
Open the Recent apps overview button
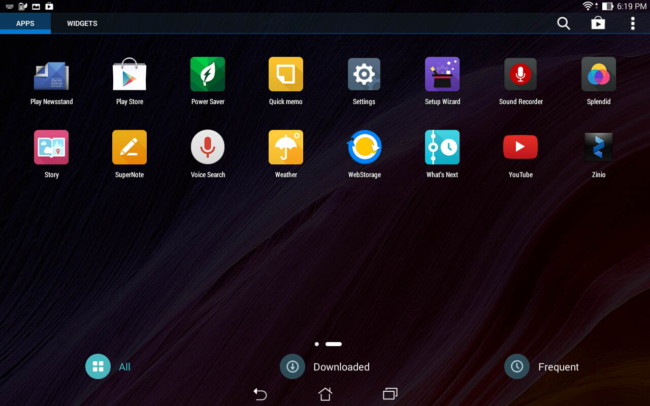[x=390, y=394]
